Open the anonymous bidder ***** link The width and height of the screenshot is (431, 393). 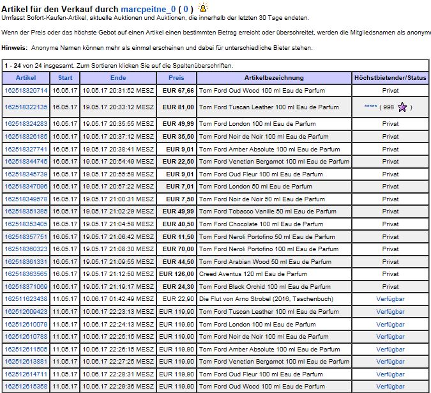tap(370, 107)
